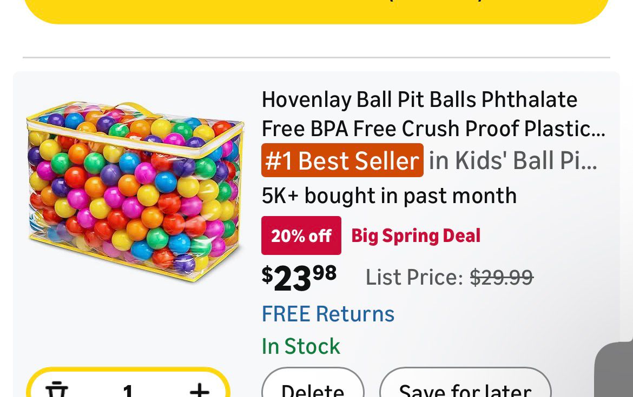Tap the yellow button at the top
This screenshot has width=633, height=397.
(316, 10)
